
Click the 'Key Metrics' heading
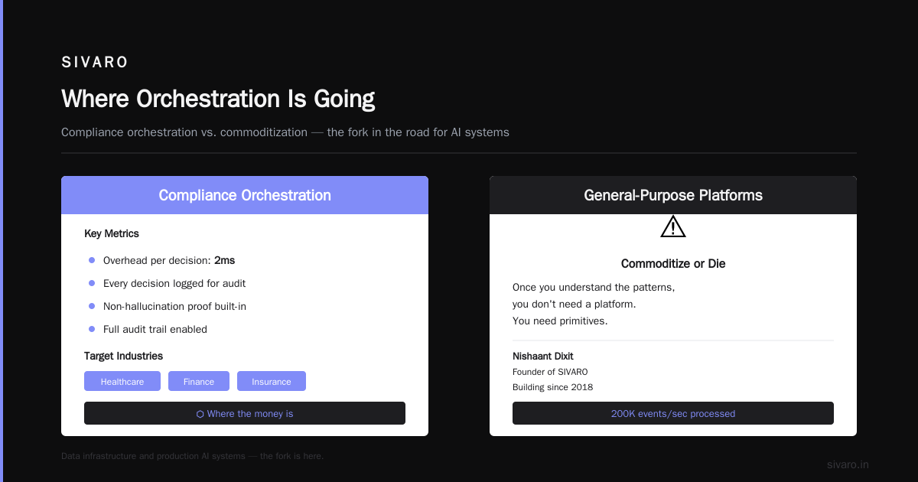pos(112,233)
